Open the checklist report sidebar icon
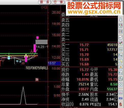Image resolution: width=124 pixels, height=108 pixels. click(121, 26)
